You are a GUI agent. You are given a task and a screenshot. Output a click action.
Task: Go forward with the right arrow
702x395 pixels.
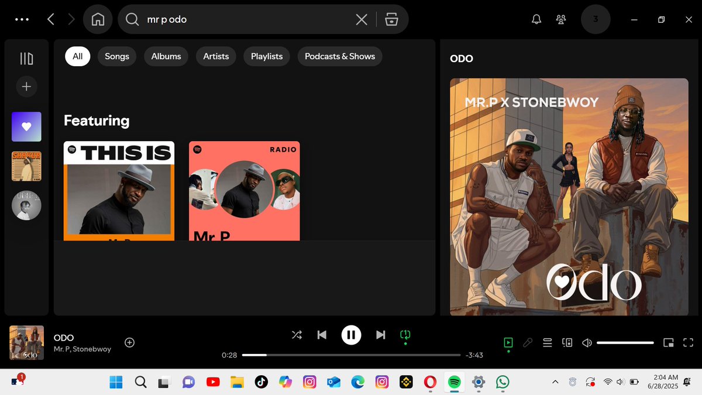[71, 19]
